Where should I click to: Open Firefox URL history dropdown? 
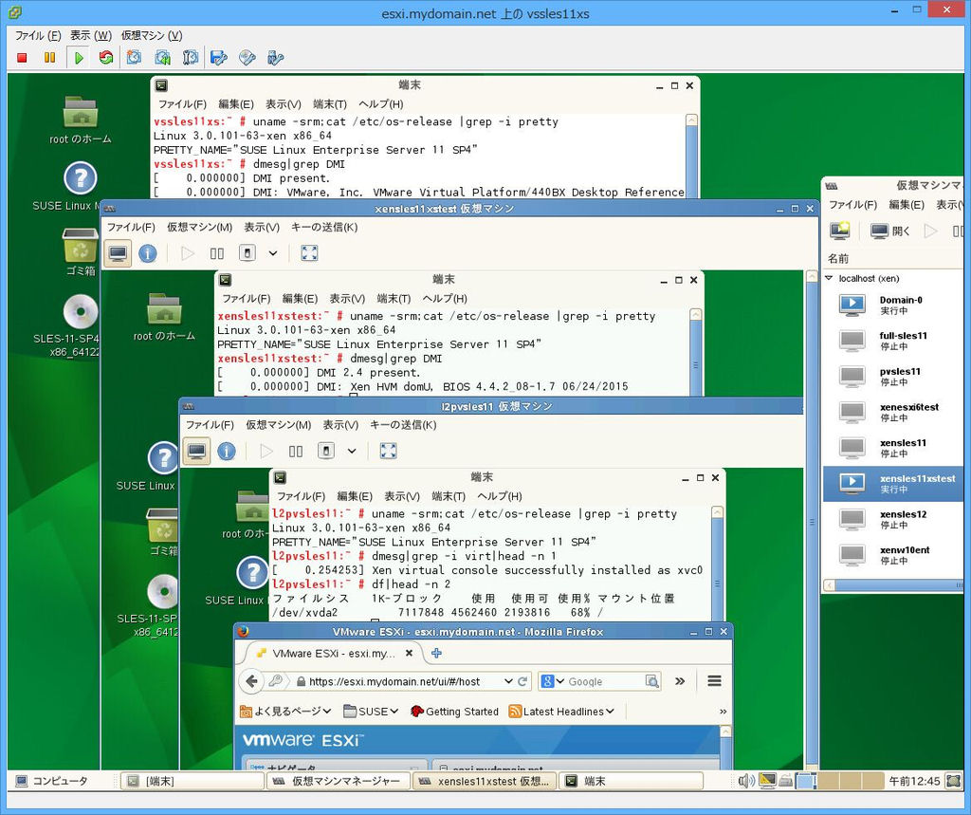tap(508, 681)
